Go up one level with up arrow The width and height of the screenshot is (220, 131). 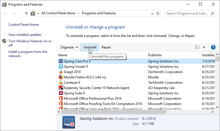[26, 13]
